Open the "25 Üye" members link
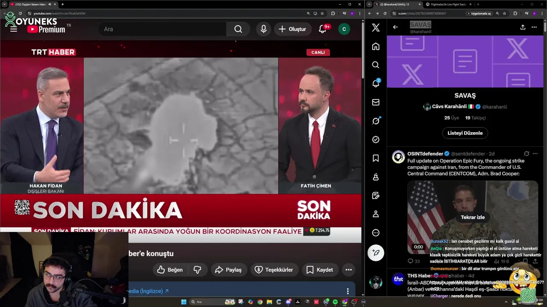 [451, 118]
